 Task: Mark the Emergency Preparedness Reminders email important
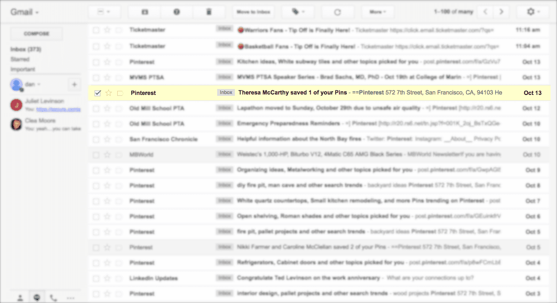119,124
